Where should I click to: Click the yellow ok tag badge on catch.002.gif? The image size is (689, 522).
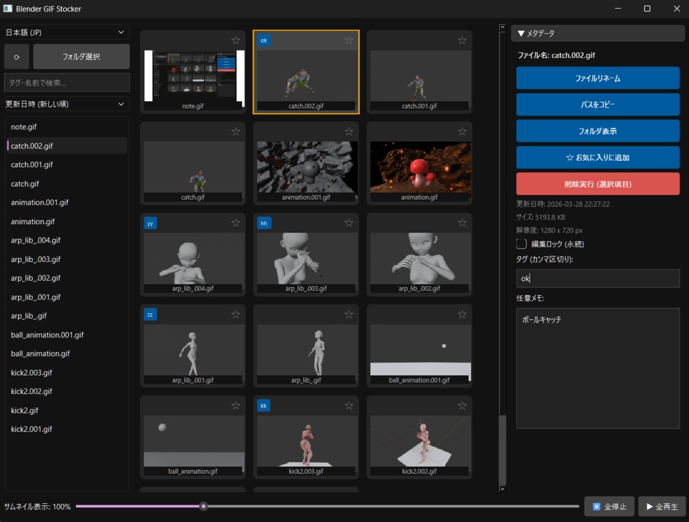point(263,40)
